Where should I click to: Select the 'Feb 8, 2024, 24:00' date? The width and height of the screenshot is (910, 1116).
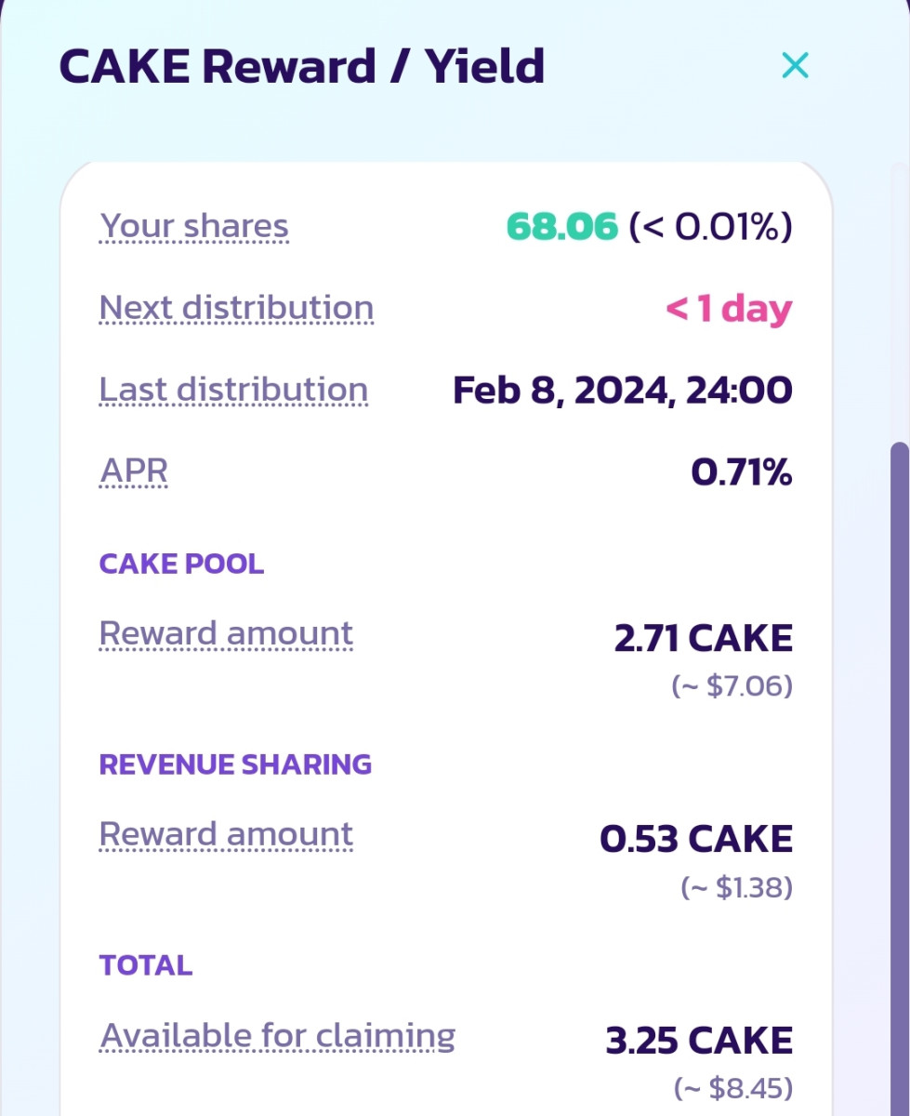pyautogui.click(x=622, y=391)
